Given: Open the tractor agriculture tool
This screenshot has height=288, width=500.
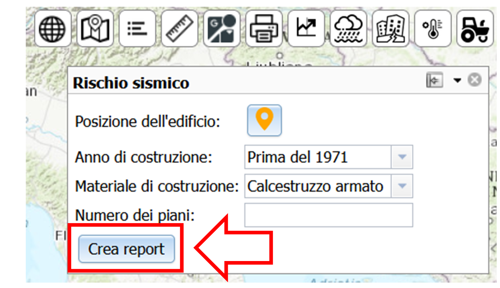Looking at the screenshot, I should coord(475,28).
